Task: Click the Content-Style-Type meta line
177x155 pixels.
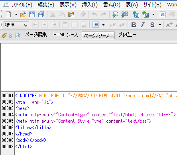Action: click(83, 121)
